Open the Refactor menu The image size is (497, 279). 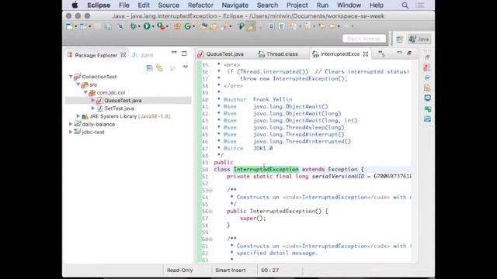click(200, 5)
